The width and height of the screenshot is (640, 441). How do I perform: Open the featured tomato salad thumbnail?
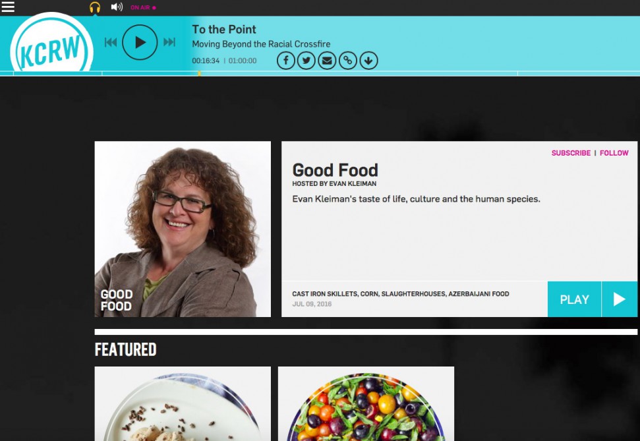366,403
